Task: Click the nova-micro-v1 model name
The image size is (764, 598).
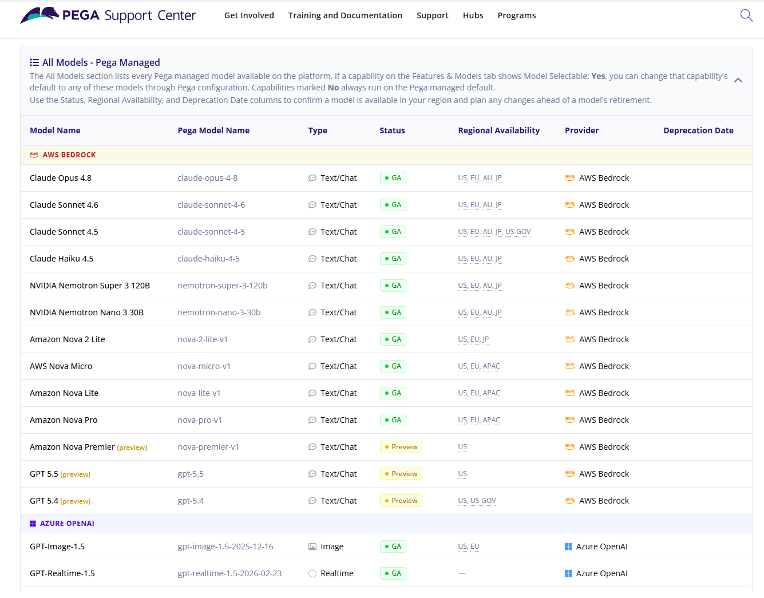Action: [x=204, y=366]
